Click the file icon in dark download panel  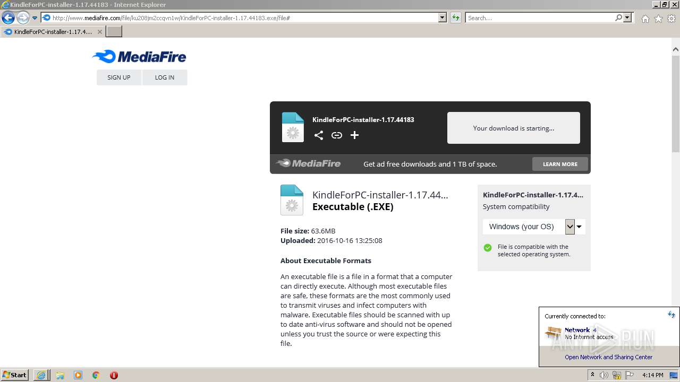(293, 127)
